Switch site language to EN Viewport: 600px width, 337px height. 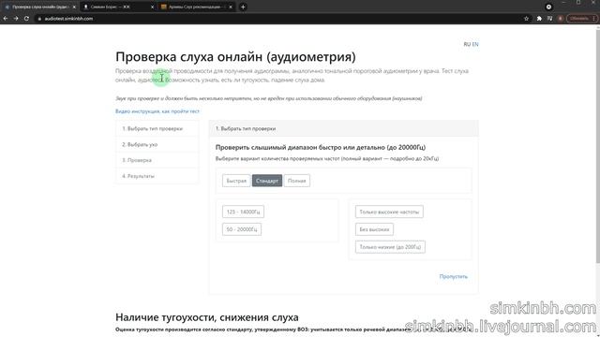point(475,44)
